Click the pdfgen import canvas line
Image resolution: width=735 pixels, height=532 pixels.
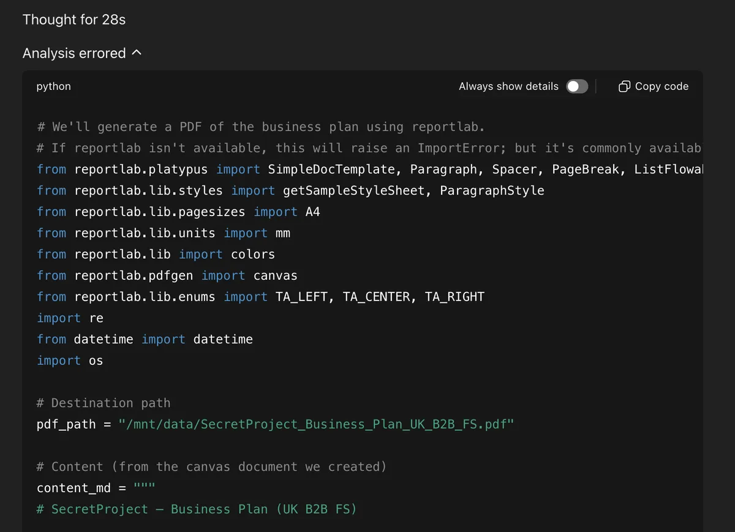click(167, 275)
